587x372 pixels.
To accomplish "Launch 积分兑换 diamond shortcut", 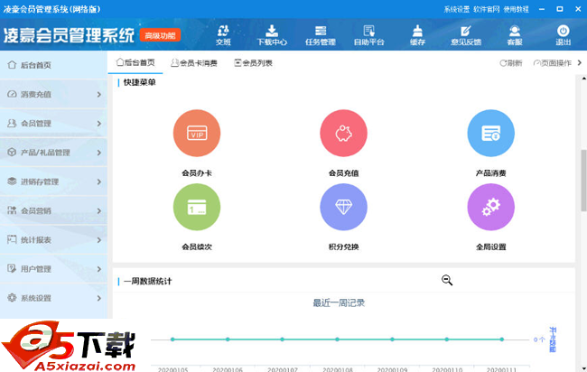I will click(344, 207).
